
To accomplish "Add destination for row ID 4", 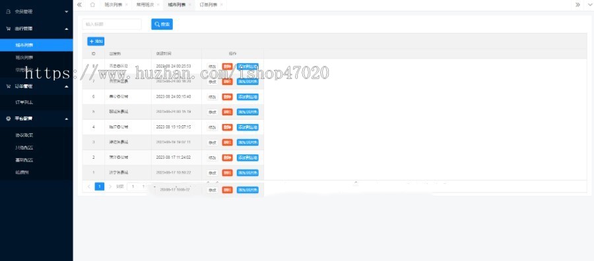I will pos(247,127).
